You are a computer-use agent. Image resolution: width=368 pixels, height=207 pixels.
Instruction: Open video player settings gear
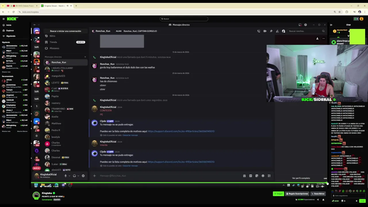point(322,186)
